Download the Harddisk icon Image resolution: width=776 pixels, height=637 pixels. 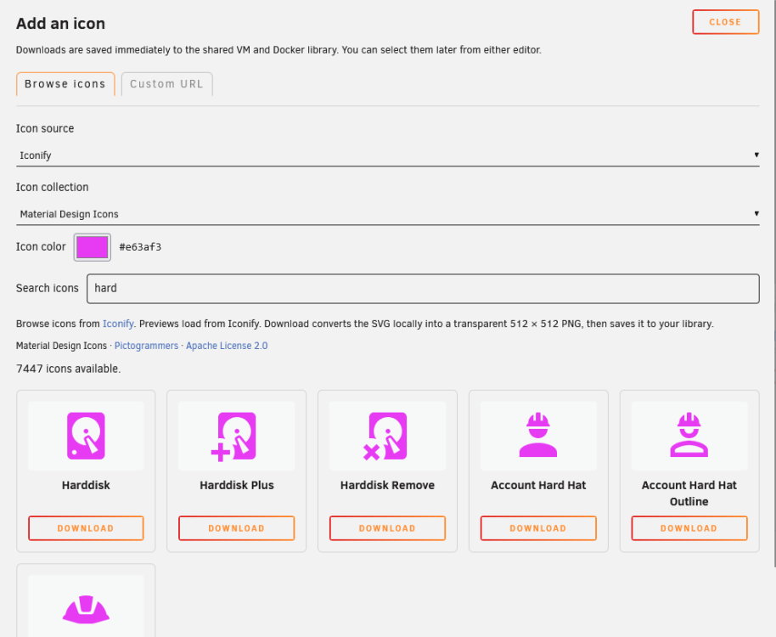tap(86, 528)
